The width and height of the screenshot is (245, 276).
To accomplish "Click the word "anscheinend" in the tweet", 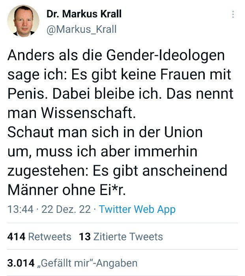I will [192, 171].
